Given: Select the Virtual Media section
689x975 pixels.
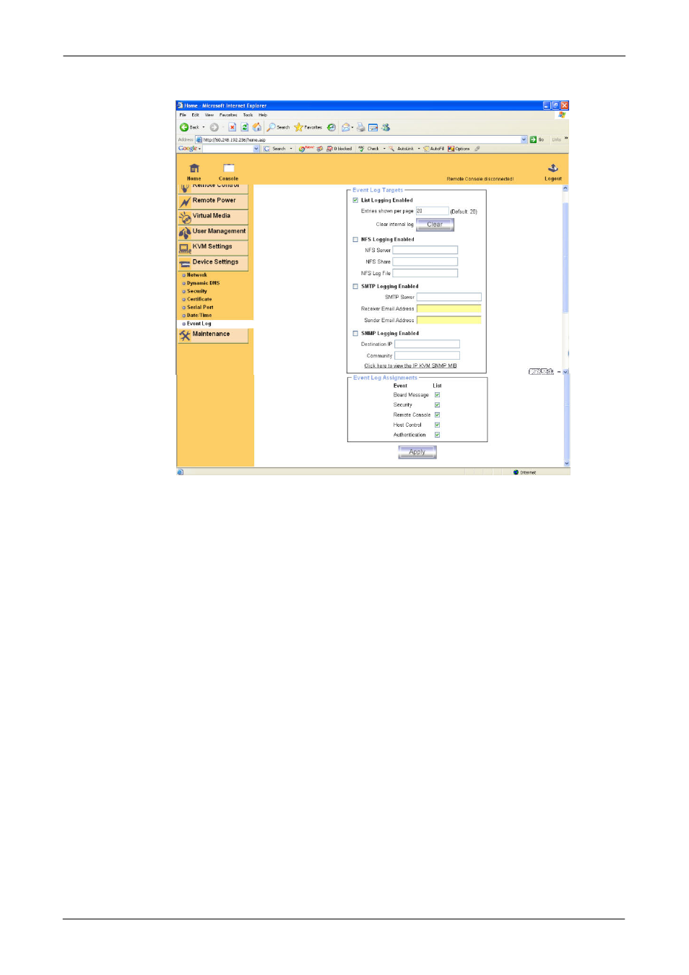Looking at the screenshot, I should 212,216.
